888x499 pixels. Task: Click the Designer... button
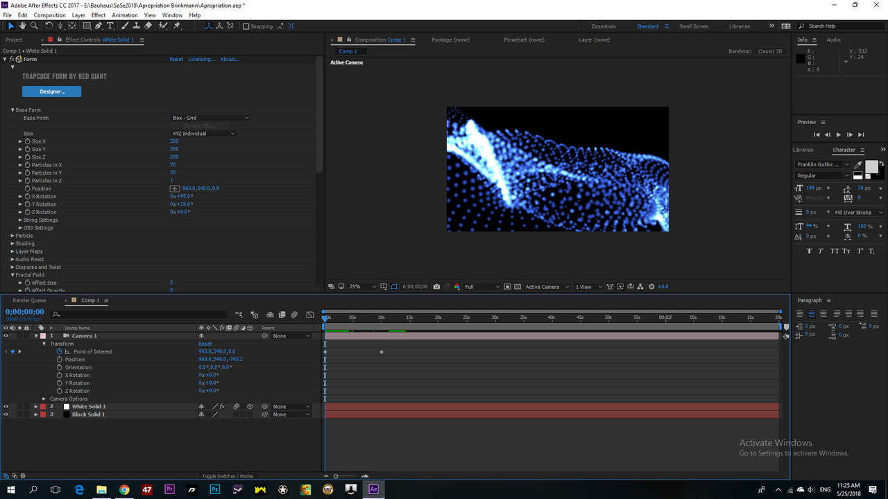pyautogui.click(x=52, y=91)
